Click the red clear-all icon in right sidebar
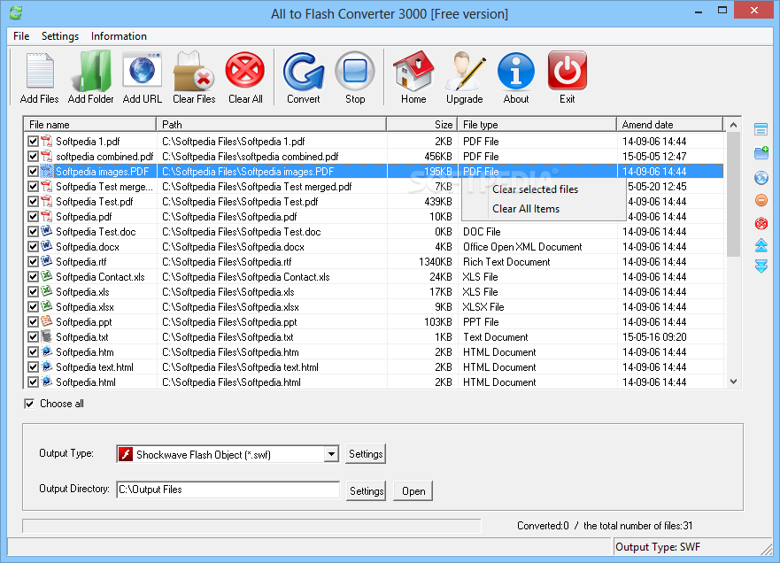The width and height of the screenshot is (780, 563). 761,223
